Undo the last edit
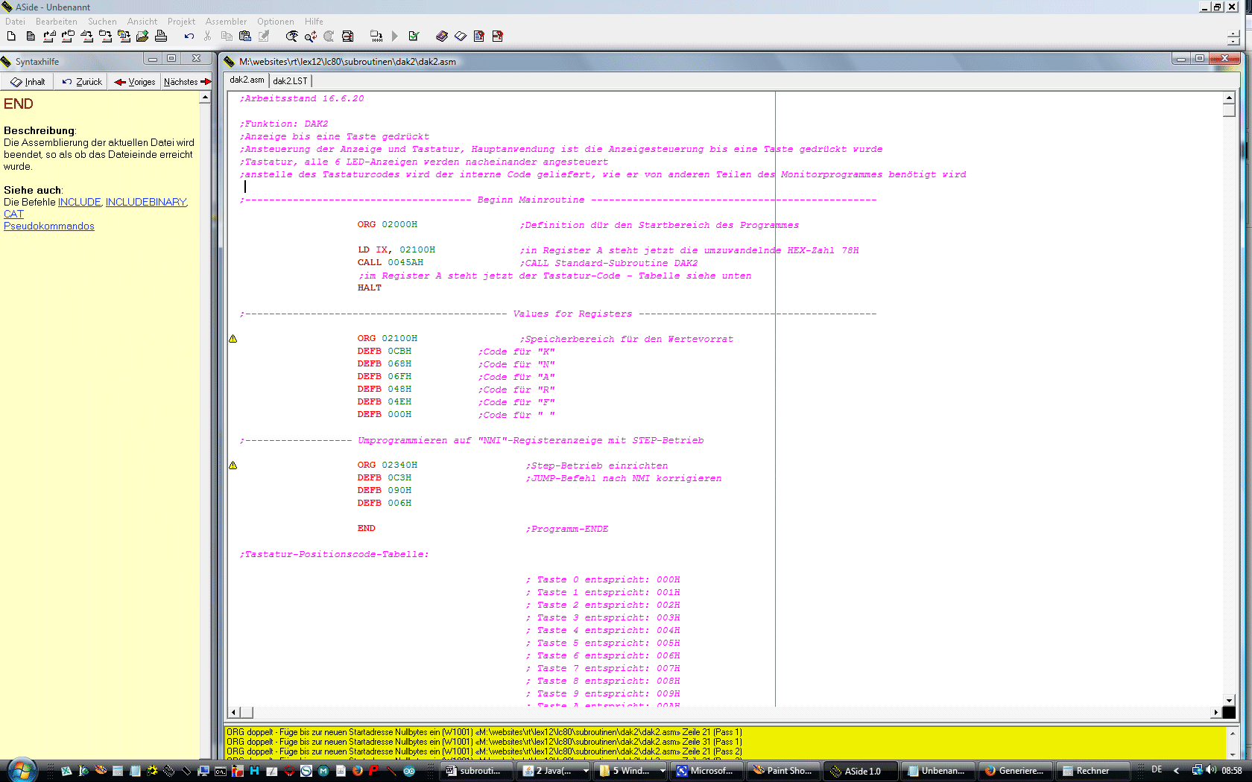Image resolution: width=1252 pixels, height=782 pixels. tap(189, 36)
